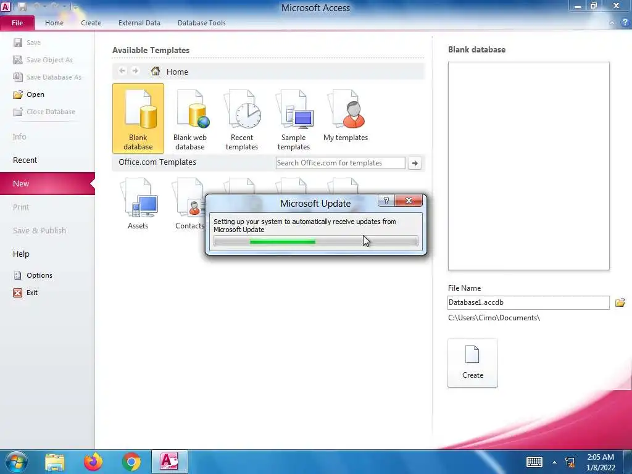
Task: Click the Microsoft Update progress bar
Action: tap(315, 241)
